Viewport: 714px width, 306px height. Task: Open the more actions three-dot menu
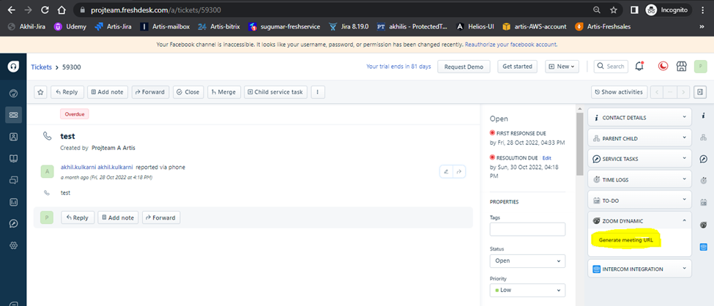pos(317,92)
